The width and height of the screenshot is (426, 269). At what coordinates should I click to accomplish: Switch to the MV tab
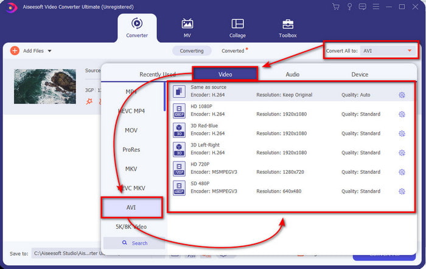[187, 28]
